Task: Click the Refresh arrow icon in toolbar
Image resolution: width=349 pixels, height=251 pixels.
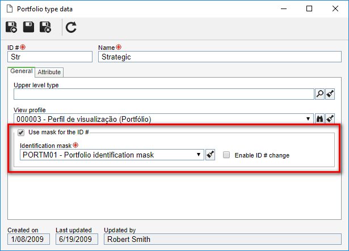Action: (x=71, y=27)
